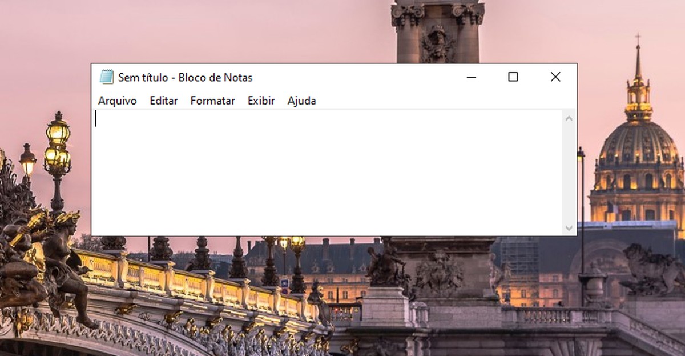Image resolution: width=685 pixels, height=356 pixels.
Task: Open the Editar menu
Action: [x=163, y=101]
